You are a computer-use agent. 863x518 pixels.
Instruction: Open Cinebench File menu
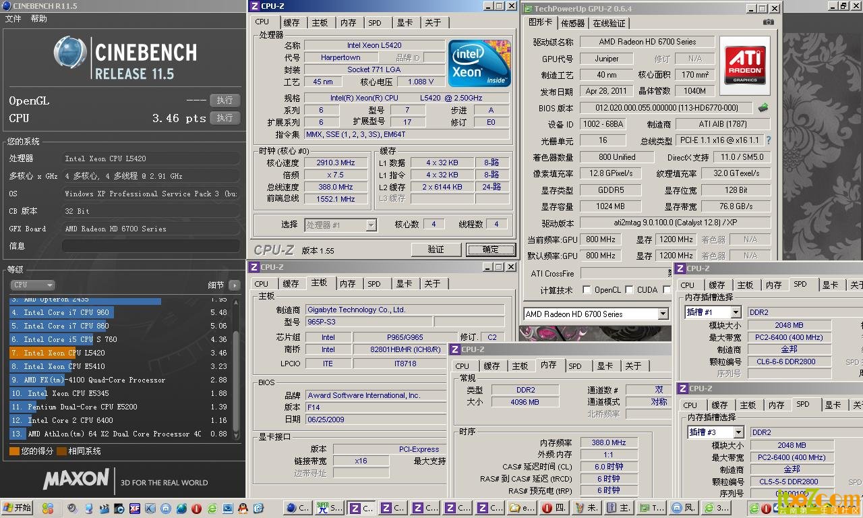13,19
